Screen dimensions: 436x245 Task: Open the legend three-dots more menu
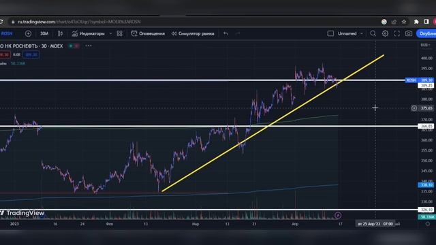pyautogui.click(x=89, y=46)
